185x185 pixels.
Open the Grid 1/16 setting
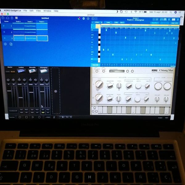click(x=175, y=23)
